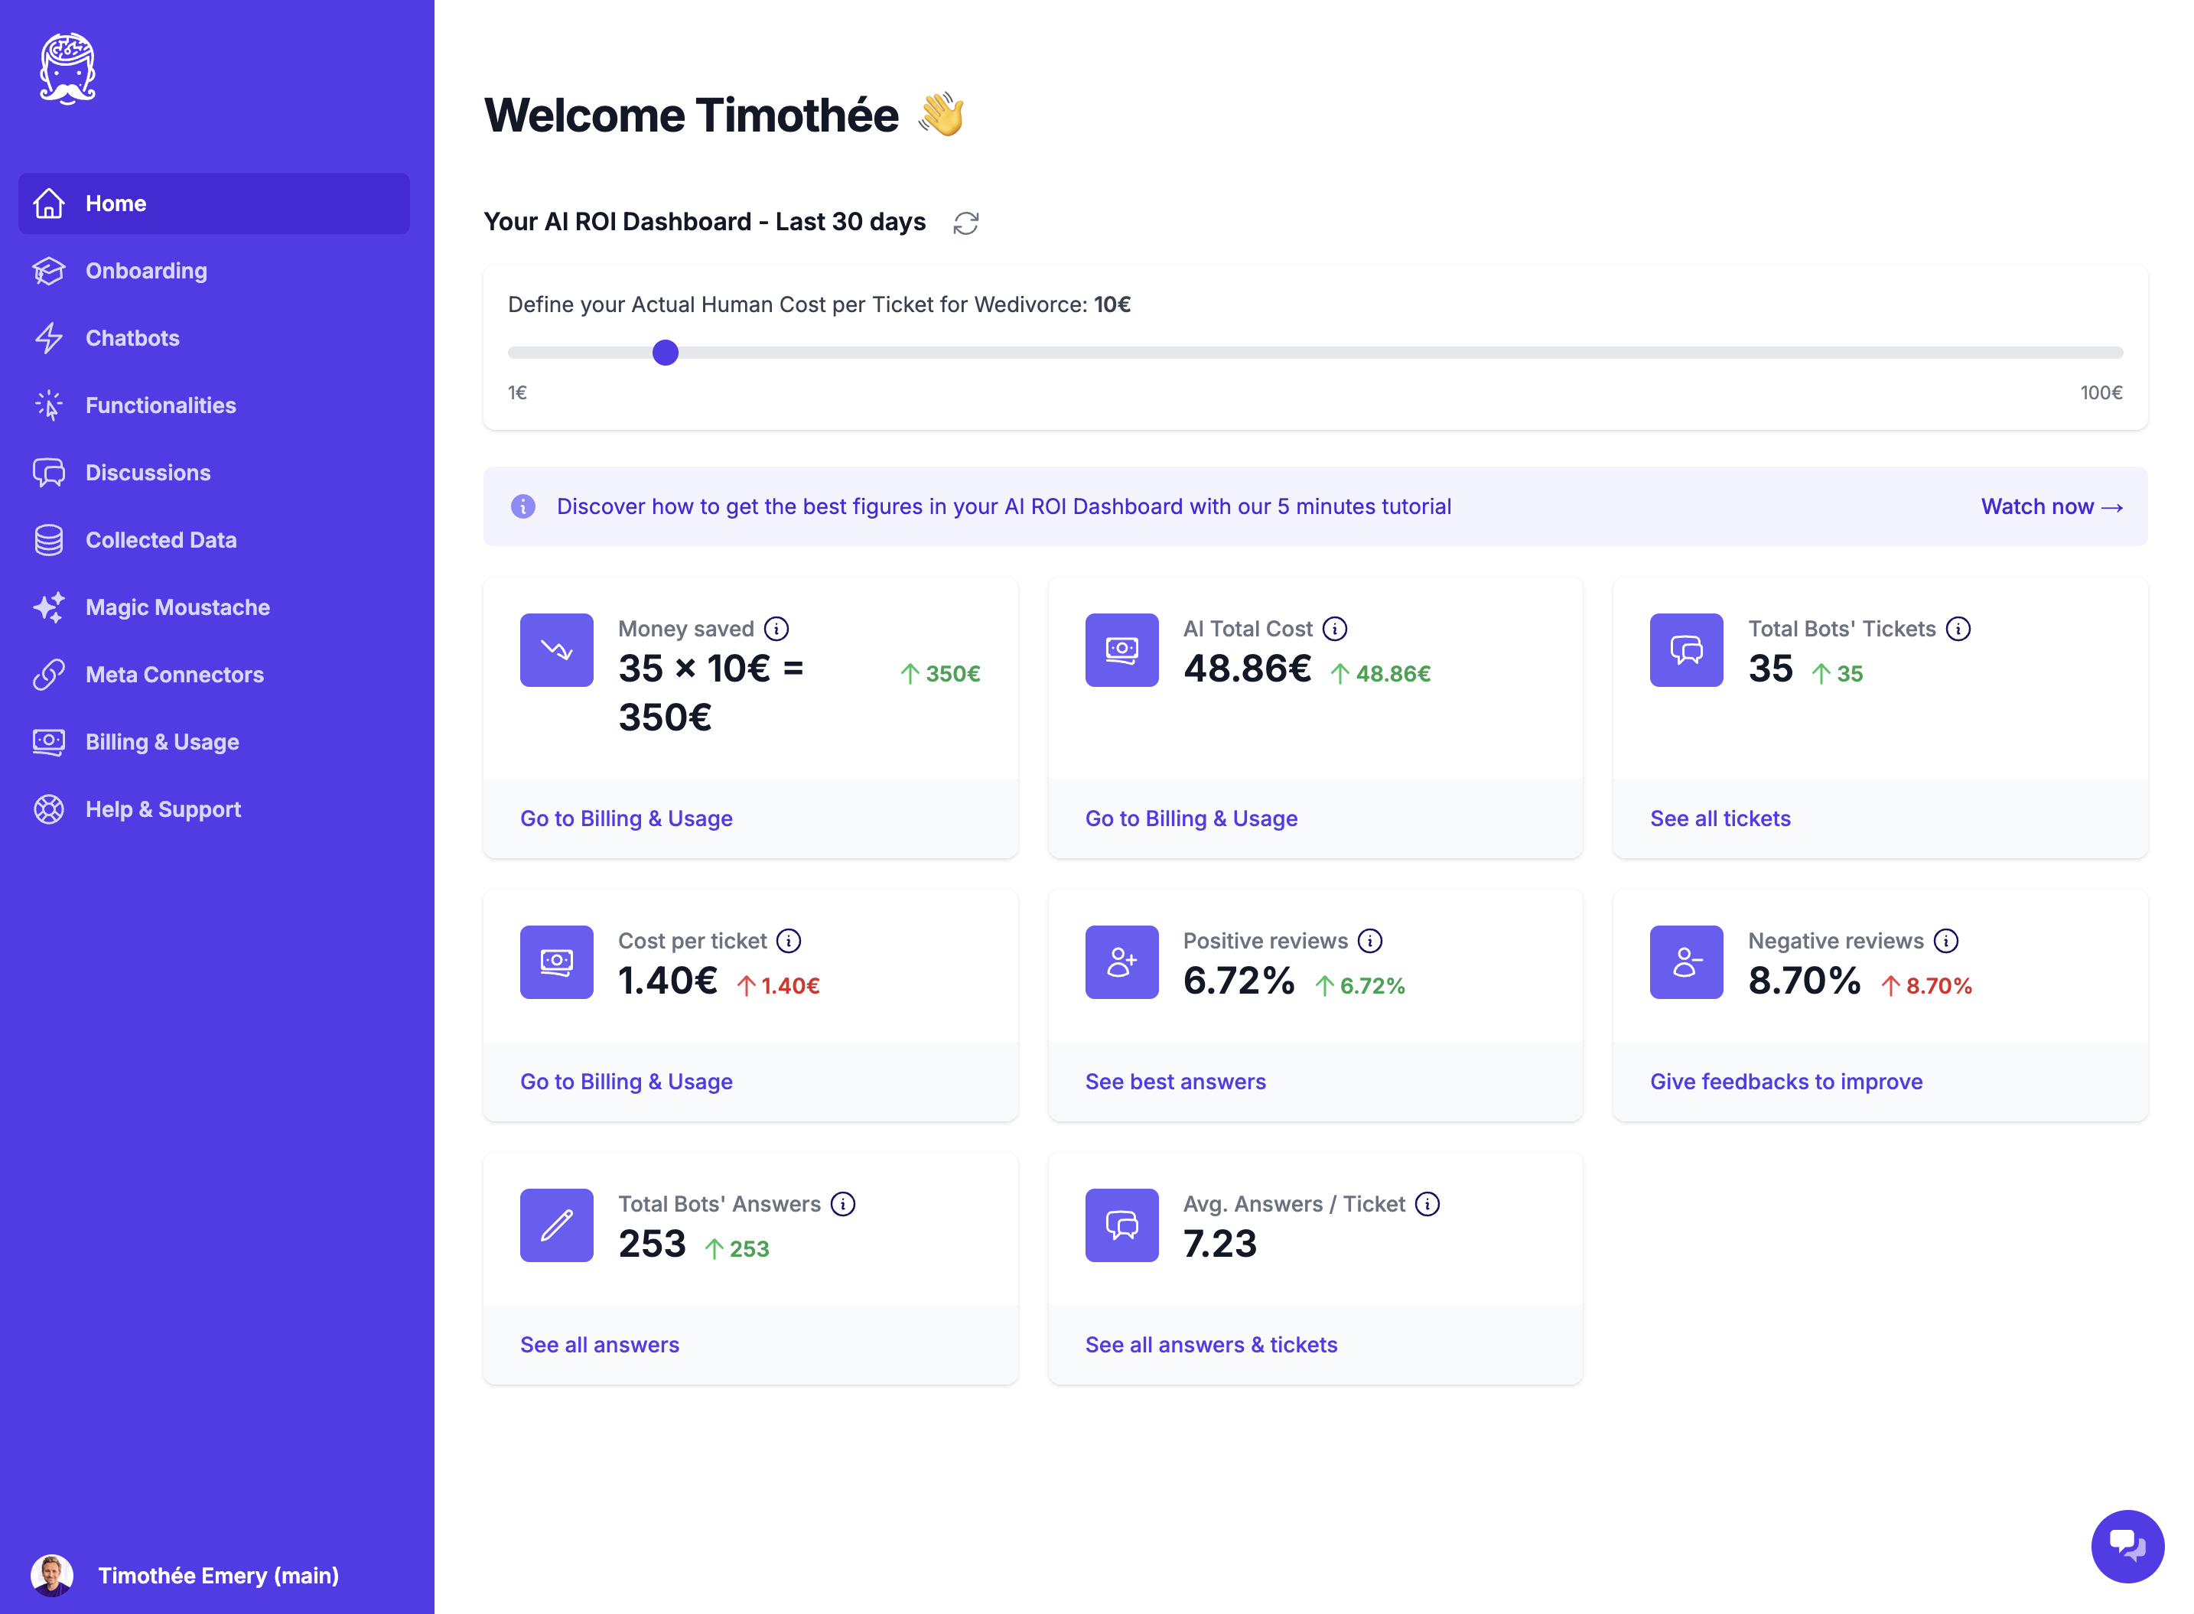Select Help & Support from sidebar
Viewport: 2194px width, 1614px height.
pyautogui.click(x=162, y=809)
